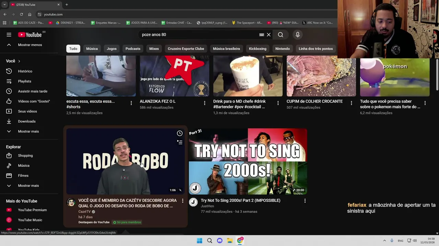Image resolution: width=439 pixels, height=246 pixels.
Task: Open Try Not To Sing 2000s thumbnail
Action: click(x=248, y=161)
